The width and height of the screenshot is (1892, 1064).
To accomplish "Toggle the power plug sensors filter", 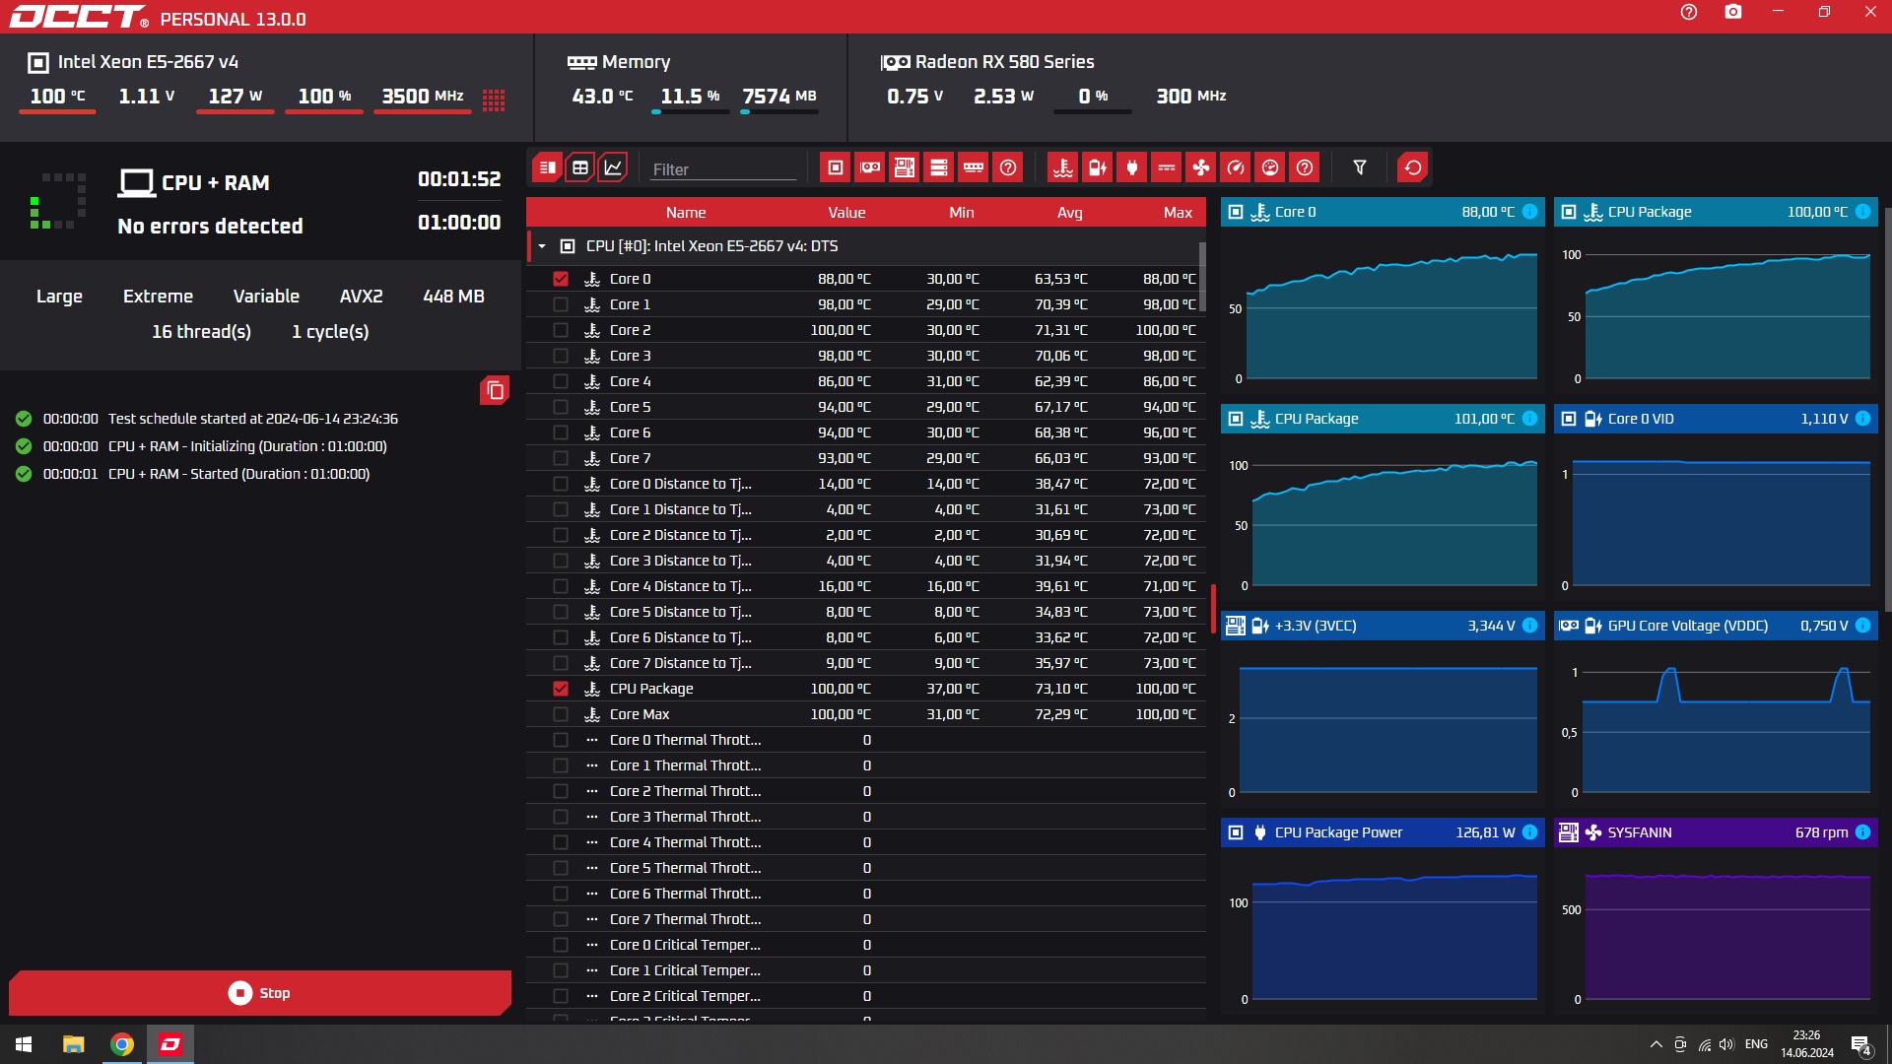I will point(1131,167).
